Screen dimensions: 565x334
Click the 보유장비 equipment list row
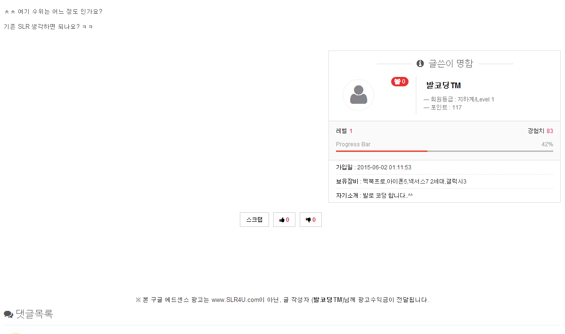click(x=444, y=182)
